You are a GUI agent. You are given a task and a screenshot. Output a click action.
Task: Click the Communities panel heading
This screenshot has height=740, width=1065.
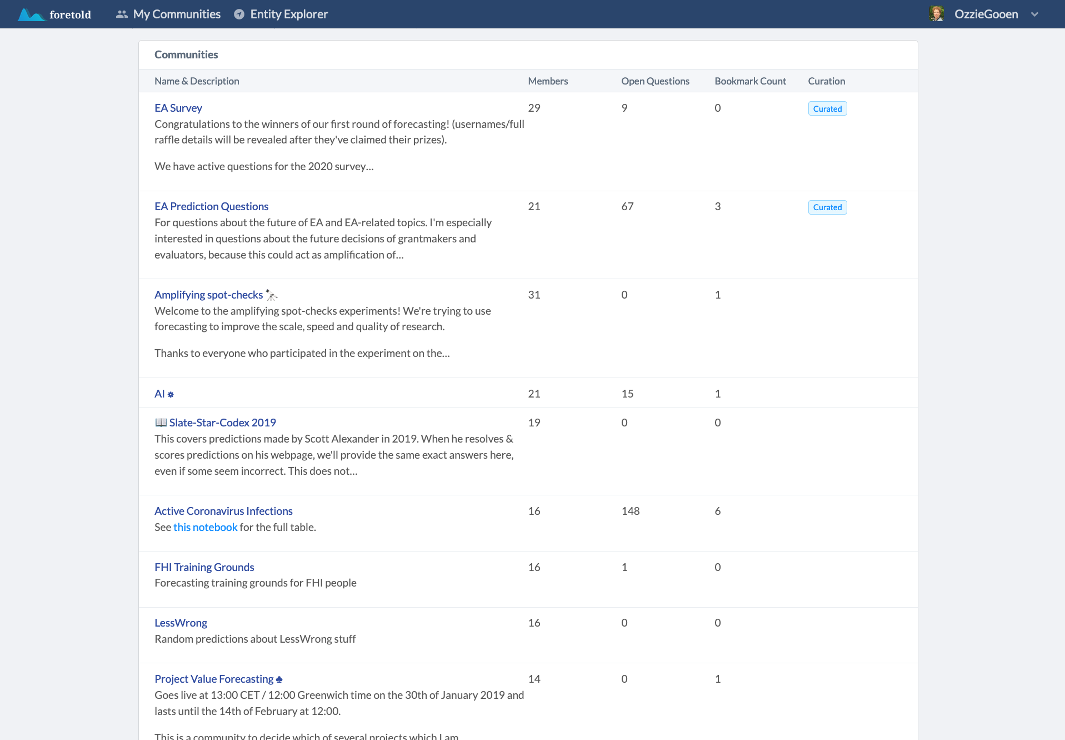click(x=186, y=54)
